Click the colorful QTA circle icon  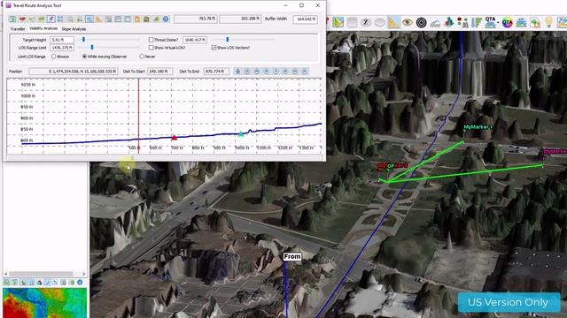click(x=508, y=23)
